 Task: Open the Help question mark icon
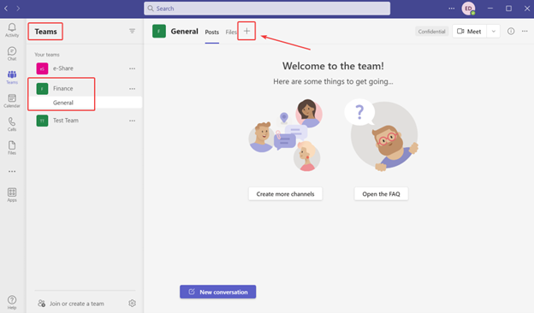click(x=12, y=299)
